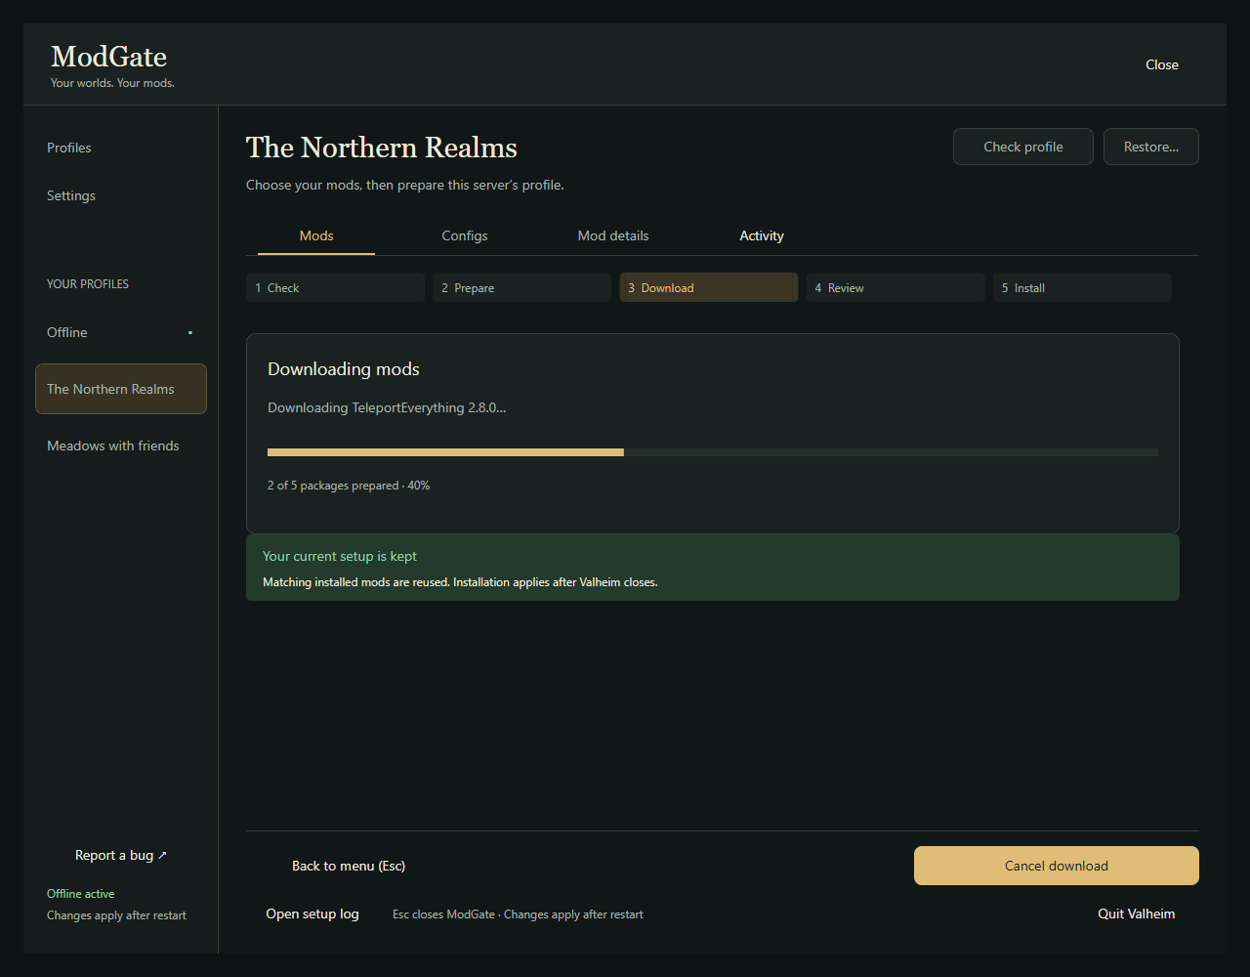The image size is (1250, 977).
Task: Go to step 4 Review
Action: click(x=895, y=287)
